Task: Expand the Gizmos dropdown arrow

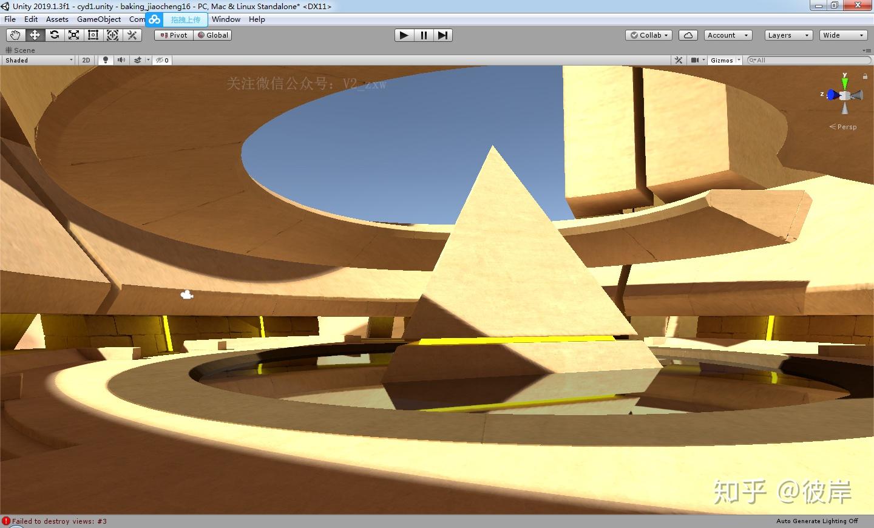Action: [739, 60]
